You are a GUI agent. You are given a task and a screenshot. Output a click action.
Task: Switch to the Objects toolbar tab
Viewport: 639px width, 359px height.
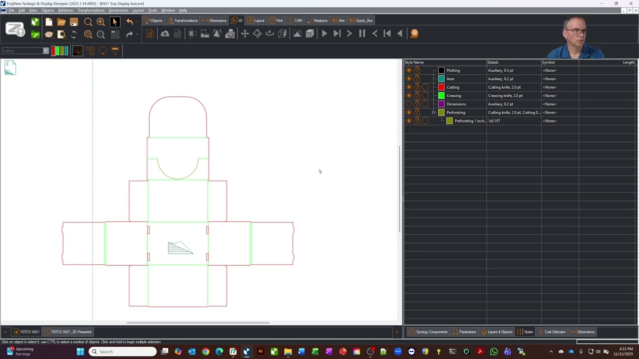(x=153, y=20)
